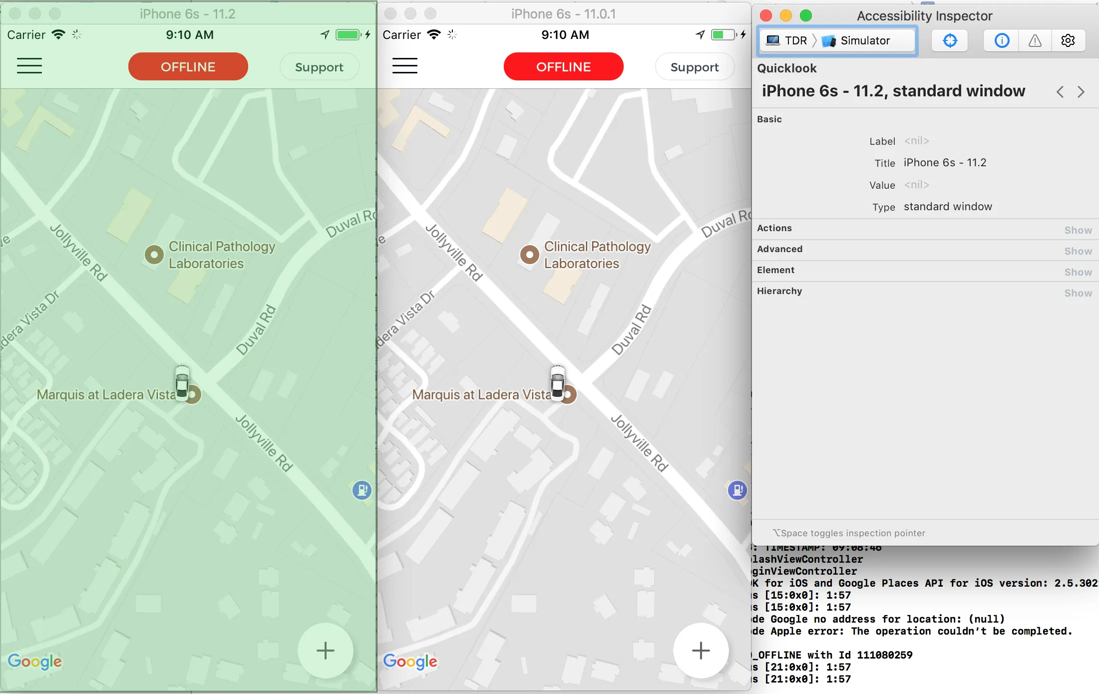
Task: Tap hamburger menu in iPhone 11.2 simulator
Action: tap(29, 66)
